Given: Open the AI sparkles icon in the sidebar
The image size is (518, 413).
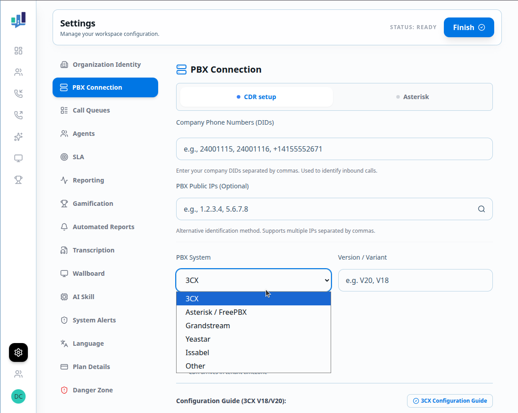Looking at the screenshot, I should pos(18,137).
